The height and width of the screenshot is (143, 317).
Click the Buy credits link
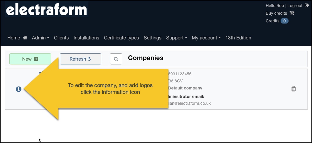click(276, 13)
